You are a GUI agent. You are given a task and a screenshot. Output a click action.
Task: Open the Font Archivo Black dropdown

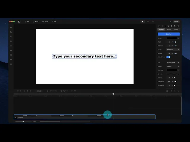(173, 62)
